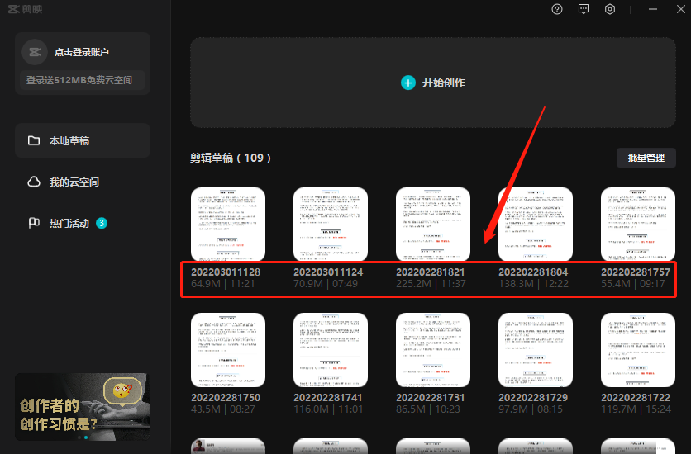Click the info text 116.0M | 11:01
This screenshot has width=691, height=454.
coord(328,409)
